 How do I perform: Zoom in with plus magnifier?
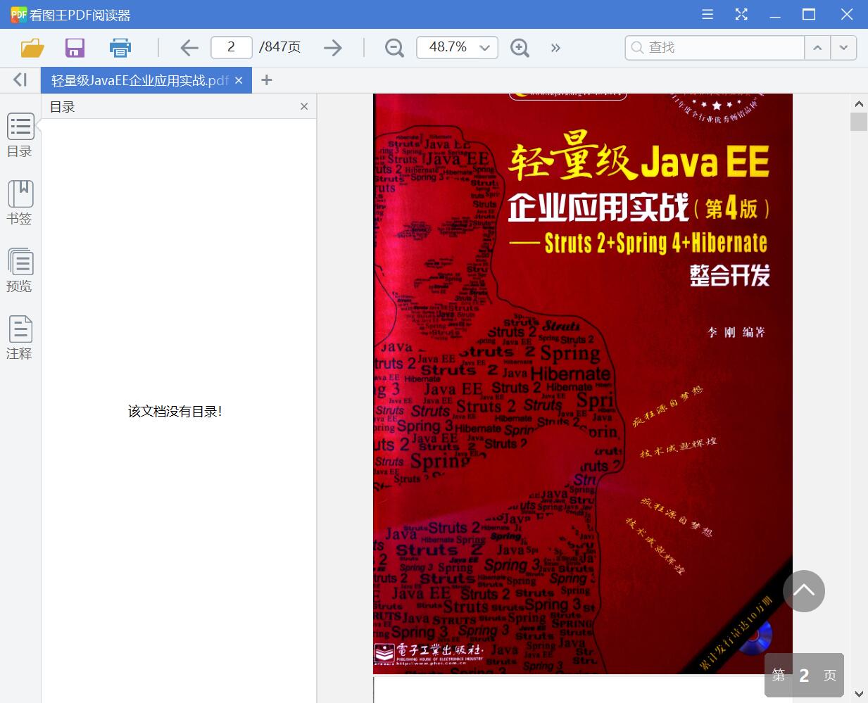pos(520,47)
